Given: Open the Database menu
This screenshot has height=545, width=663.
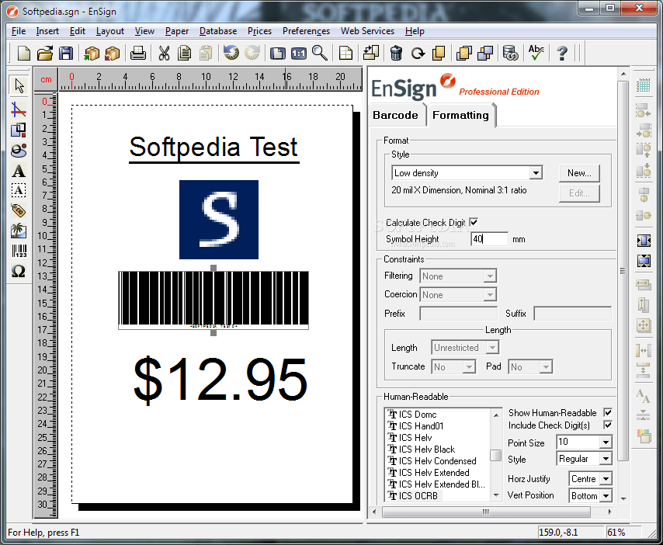Looking at the screenshot, I should pyautogui.click(x=217, y=31).
